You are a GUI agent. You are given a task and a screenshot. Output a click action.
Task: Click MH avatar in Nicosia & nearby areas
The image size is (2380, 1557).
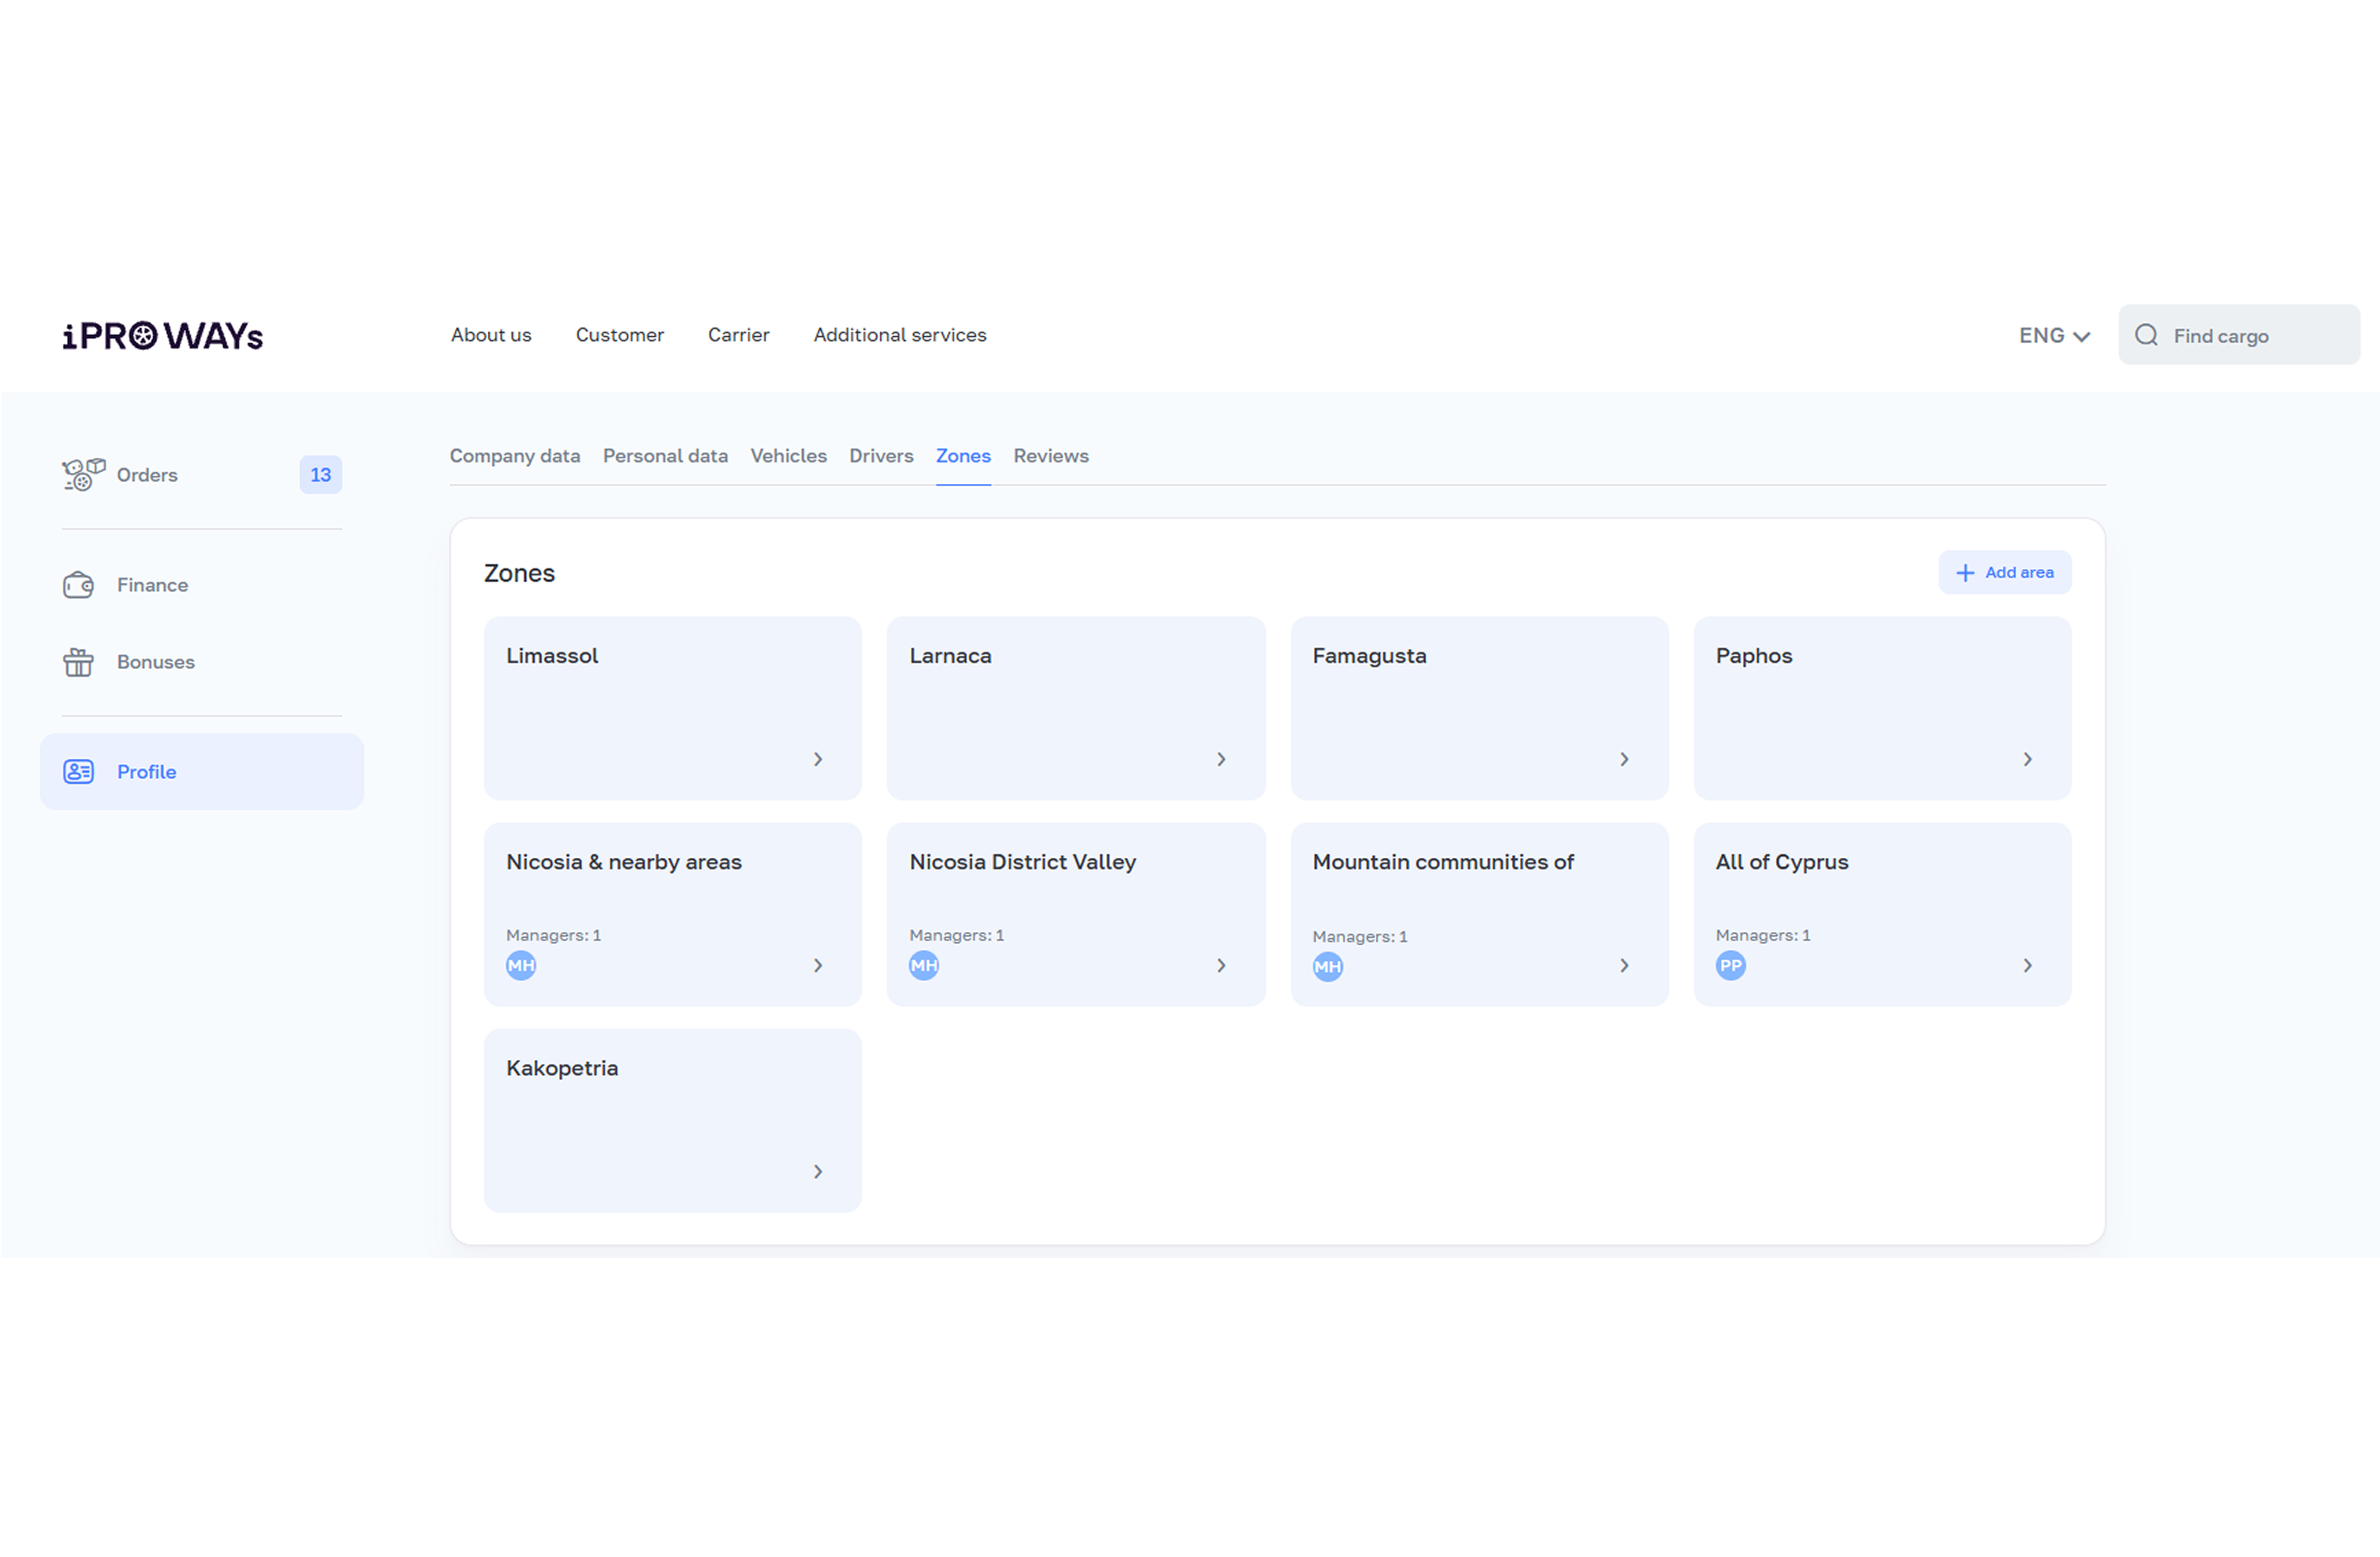coord(521,966)
